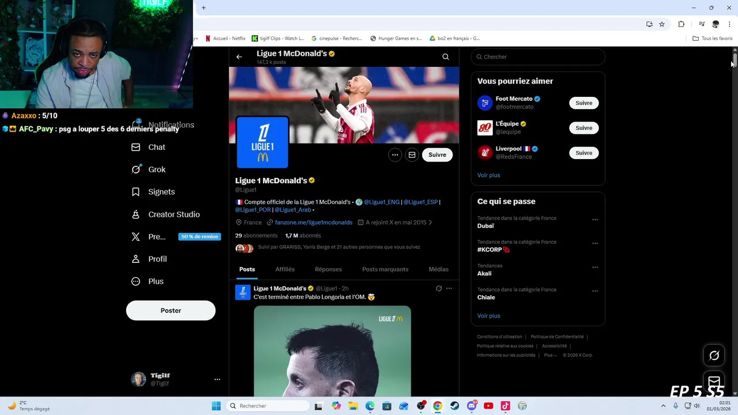Viewport: 738px width, 415px height.
Task: Open Conditions d'utilisation footer link
Action: point(499,337)
